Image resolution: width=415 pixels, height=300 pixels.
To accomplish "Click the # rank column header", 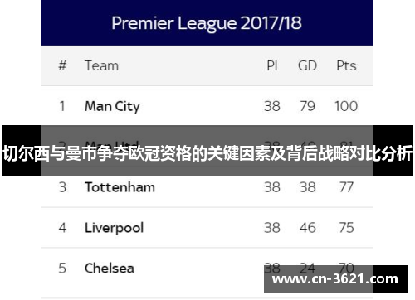I will [62, 65].
